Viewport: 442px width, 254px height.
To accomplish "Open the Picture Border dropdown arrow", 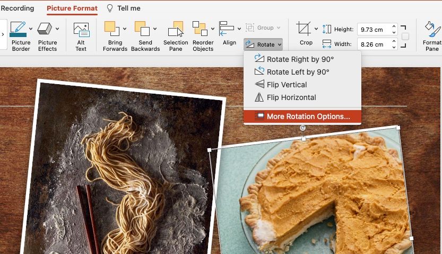I will pyautogui.click(x=31, y=29).
